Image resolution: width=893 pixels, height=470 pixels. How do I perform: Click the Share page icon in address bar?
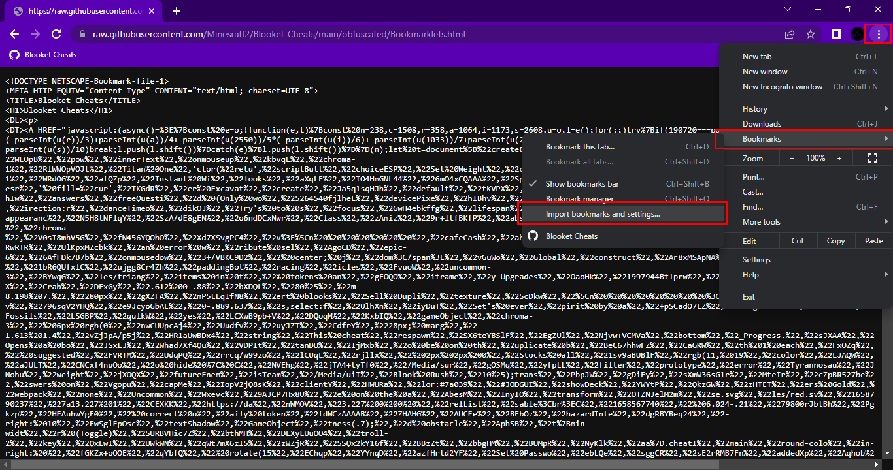[x=790, y=34]
